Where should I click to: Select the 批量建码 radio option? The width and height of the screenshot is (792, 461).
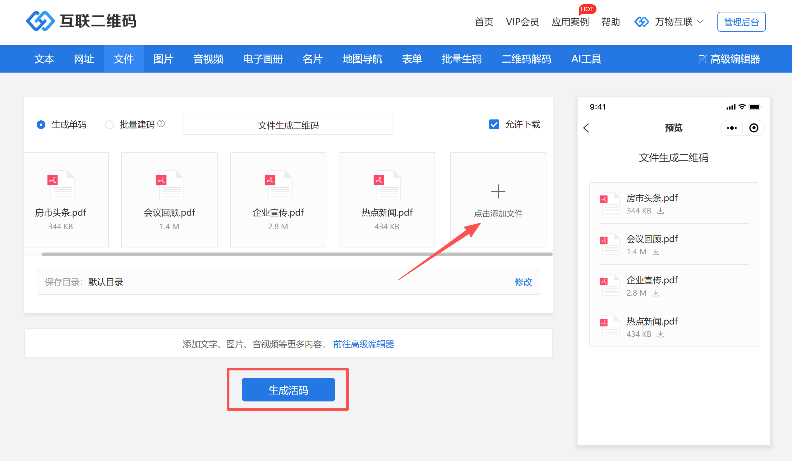click(x=109, y=124)
